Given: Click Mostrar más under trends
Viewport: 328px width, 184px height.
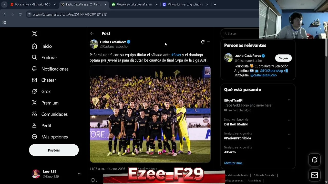Looking at the screenshot, I should (x=233, y=163).
